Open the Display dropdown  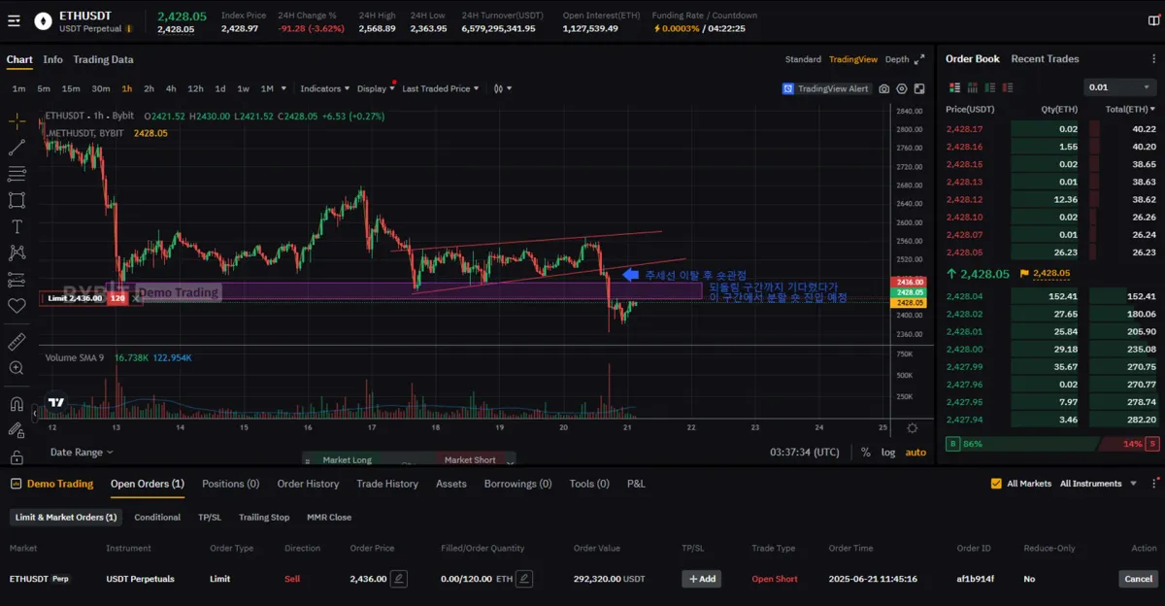click(376, 88)
